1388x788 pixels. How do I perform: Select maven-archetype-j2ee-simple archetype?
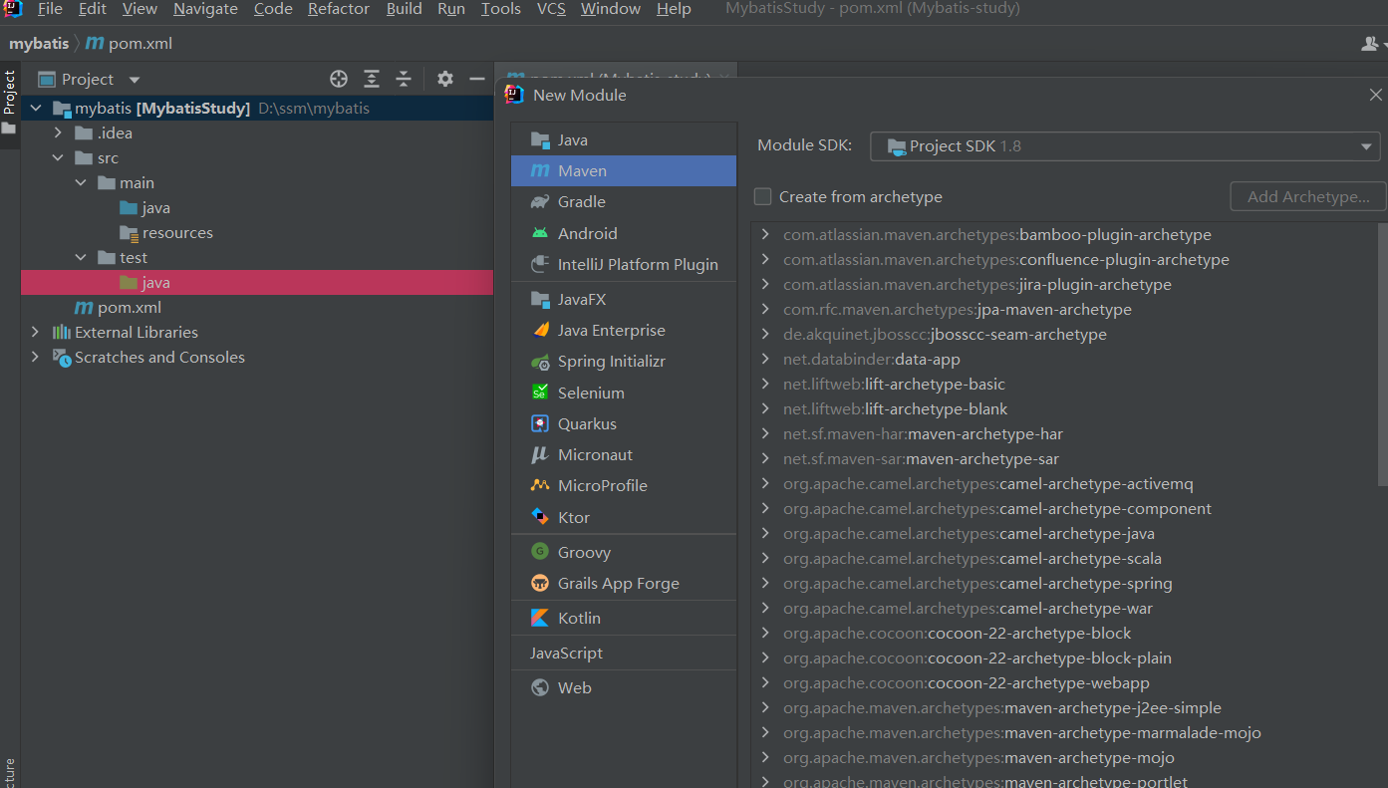(x=1002, y=708)
